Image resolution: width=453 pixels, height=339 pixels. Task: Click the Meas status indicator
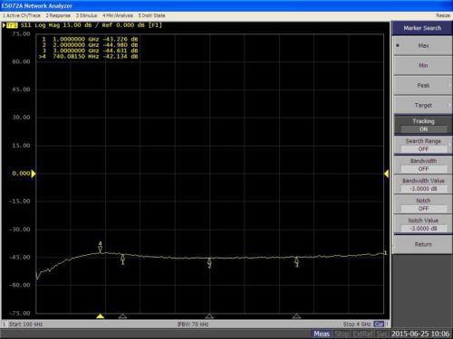322,334
